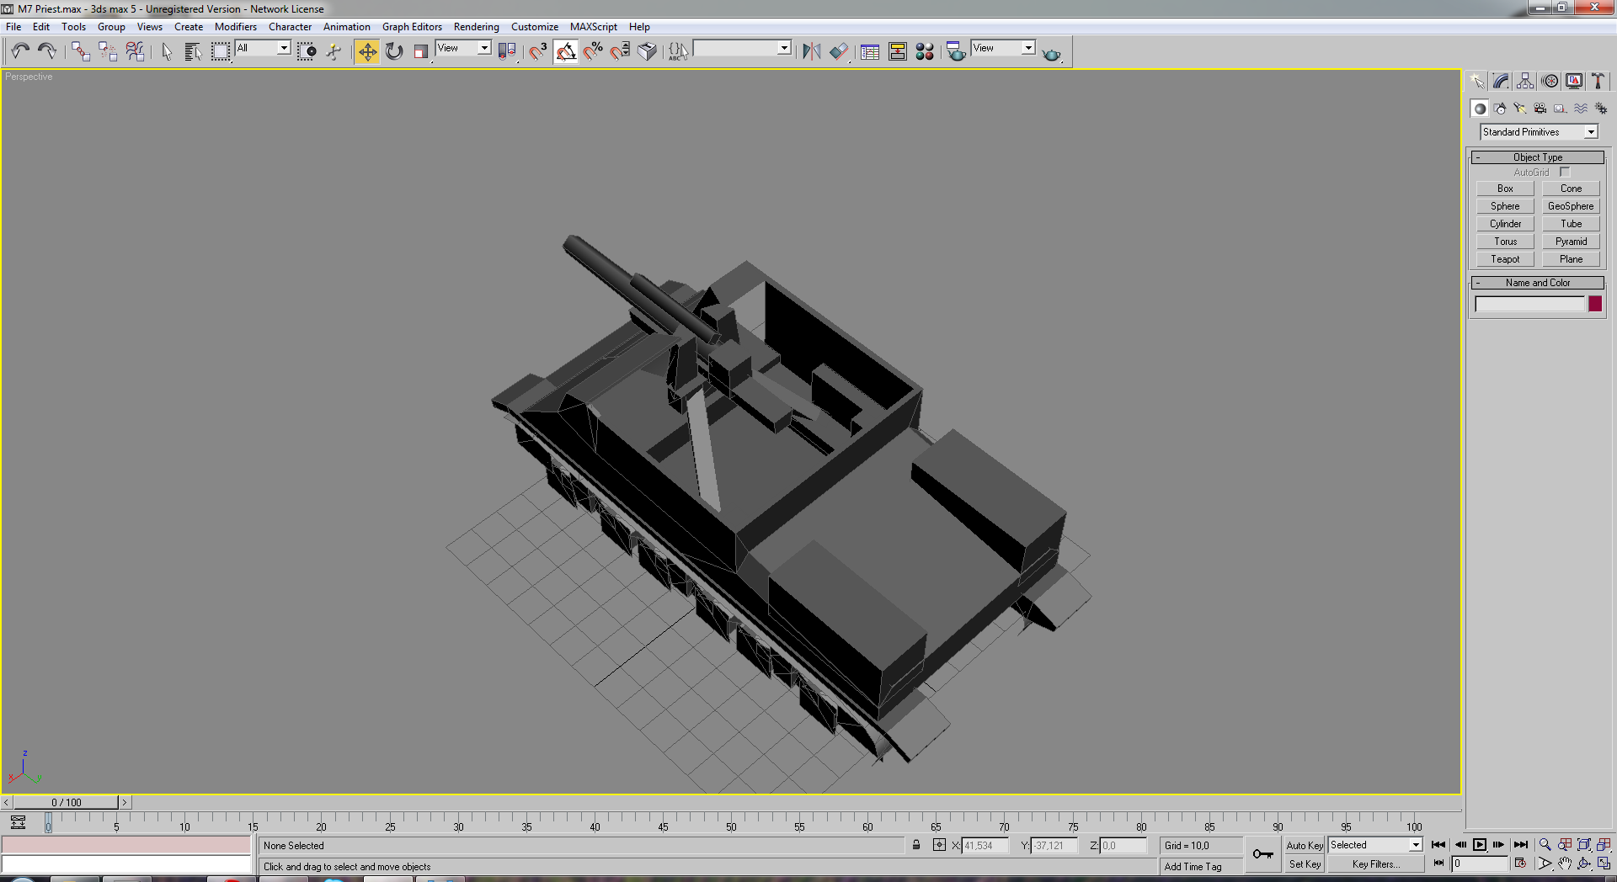Switch to Lights creation category icon
The width and height of the screenshot is (1617, 882).
[x=1520, y=109]
